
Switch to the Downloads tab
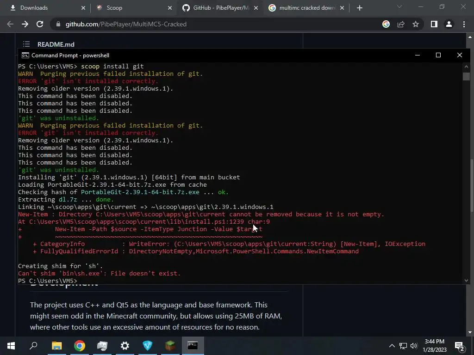pos(46,8)
